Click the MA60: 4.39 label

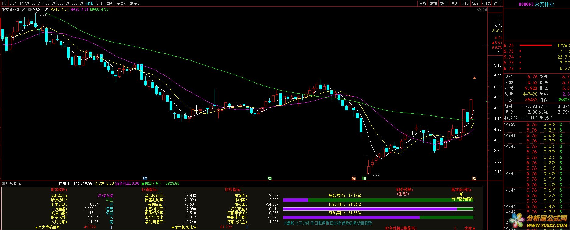coord(99,9)
